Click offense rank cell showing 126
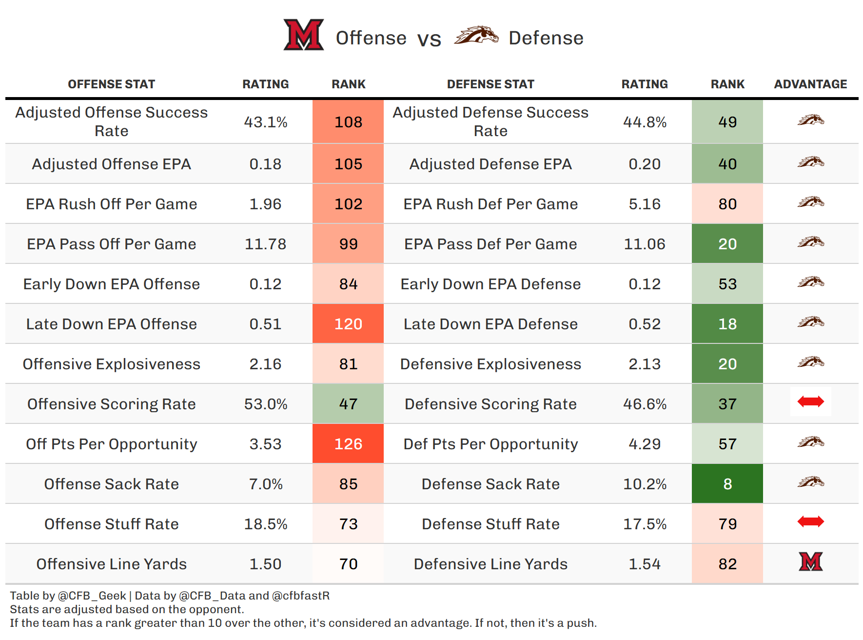The height and width of the screenshot is (640, 863). coord(348,444)
